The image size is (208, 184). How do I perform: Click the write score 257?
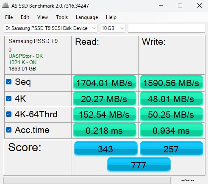coord(172,149)
